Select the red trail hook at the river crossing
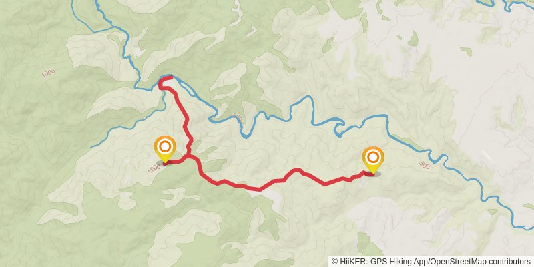 pos(165,83)
